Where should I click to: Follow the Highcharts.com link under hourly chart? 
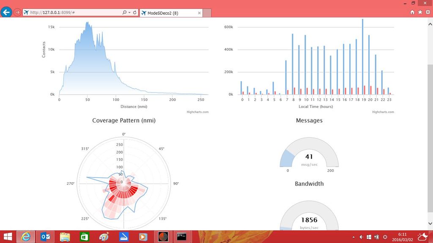(383, 112)
